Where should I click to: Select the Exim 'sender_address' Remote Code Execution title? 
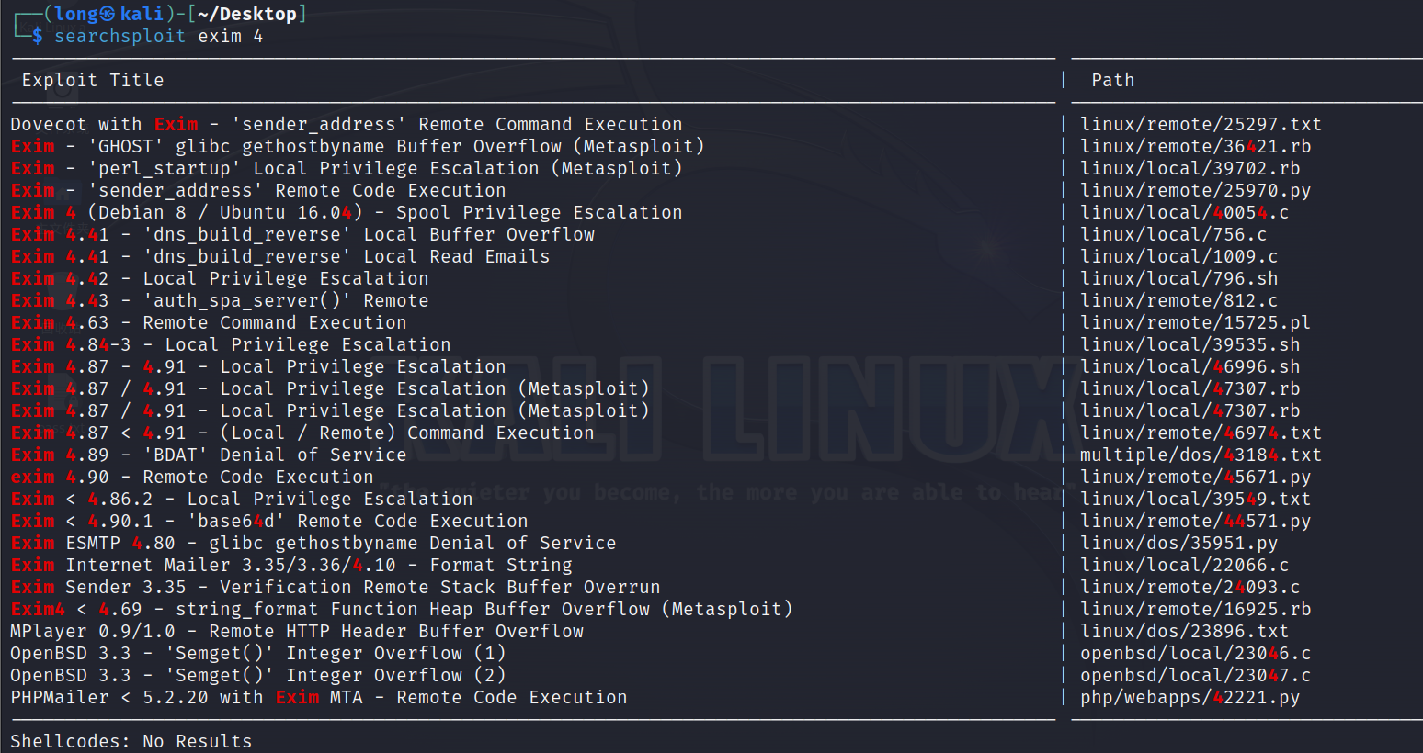[x=258, y=190]
